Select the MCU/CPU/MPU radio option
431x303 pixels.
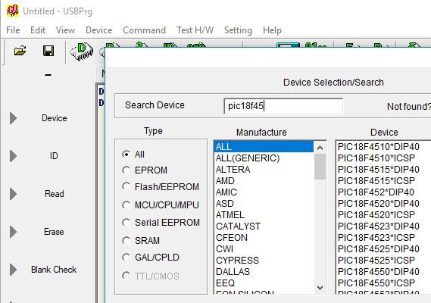tap(126, 205)
